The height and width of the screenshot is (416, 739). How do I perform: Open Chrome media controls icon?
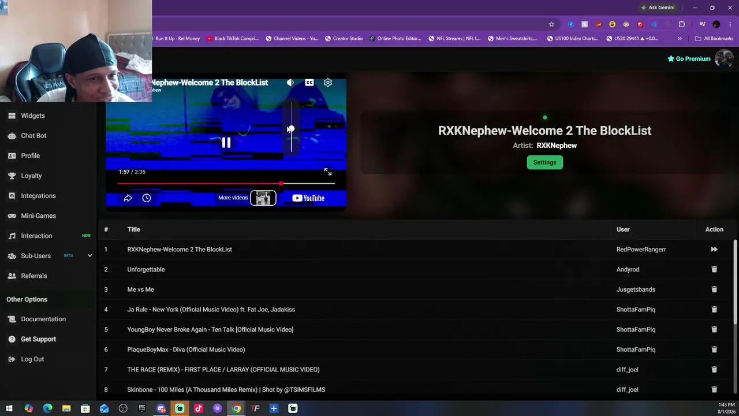pos(702,24)
